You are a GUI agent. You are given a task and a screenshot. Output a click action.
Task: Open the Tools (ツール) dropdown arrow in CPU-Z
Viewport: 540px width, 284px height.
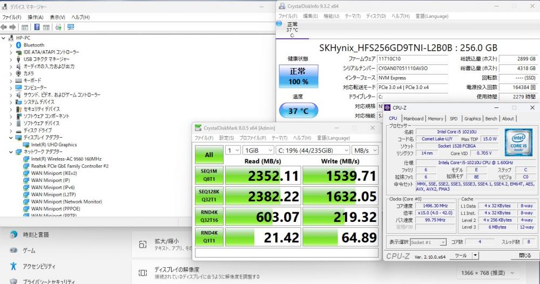475,255
